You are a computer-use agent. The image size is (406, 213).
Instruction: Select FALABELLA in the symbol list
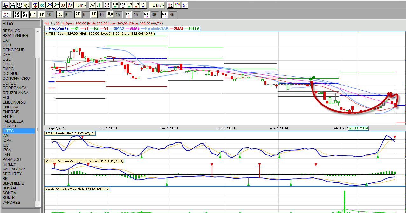click(13, 121)
